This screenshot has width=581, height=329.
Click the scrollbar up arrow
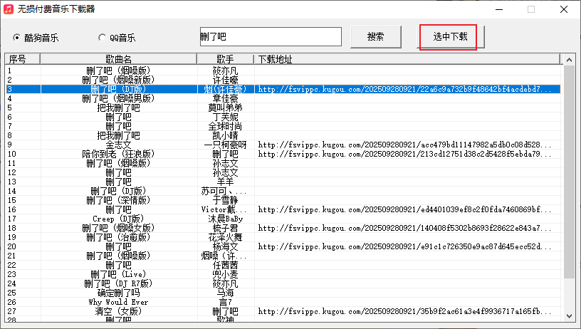point(569,60)
